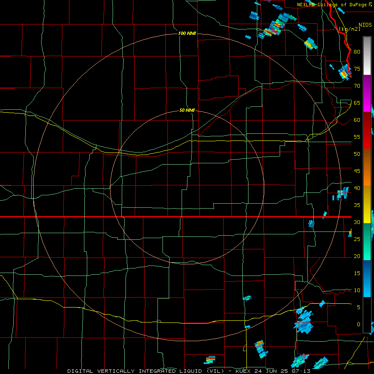Click the 5 value on the color scale
The width and height of the screenshot is (374, 374).
pos(359,307)
